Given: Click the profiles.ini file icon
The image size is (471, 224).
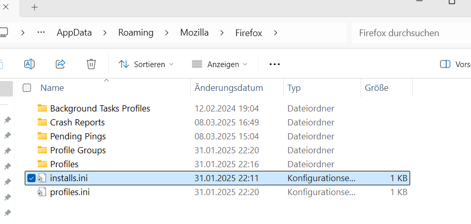Looking at the screenshot, I should click(x=42, y=192).
